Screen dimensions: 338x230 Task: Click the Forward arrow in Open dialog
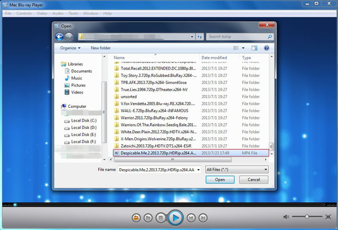(x=69, y=37)
